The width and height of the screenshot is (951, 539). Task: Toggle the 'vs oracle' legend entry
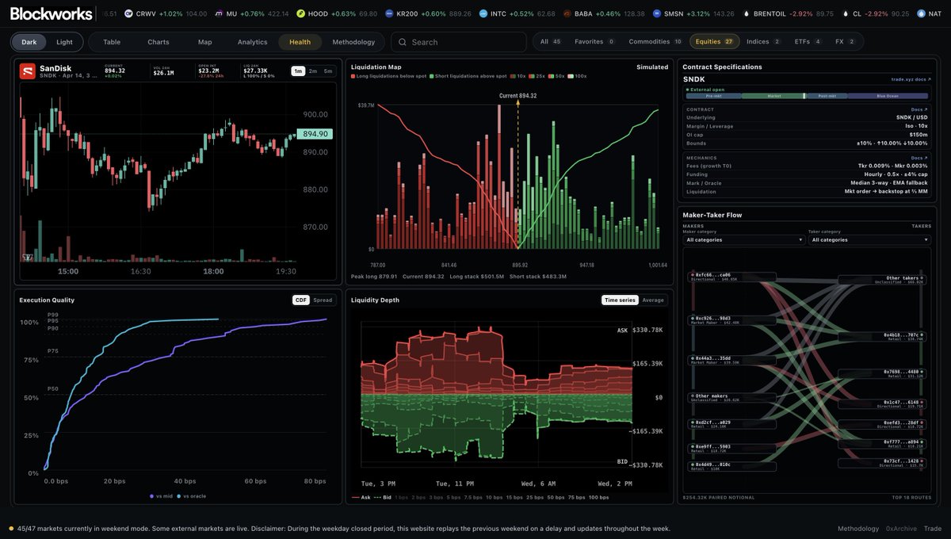coord(193,496)
